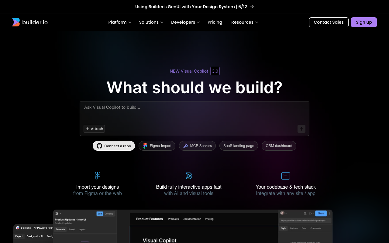
Task: Click Product Features in the preview canvas
Action: point(150,219)
